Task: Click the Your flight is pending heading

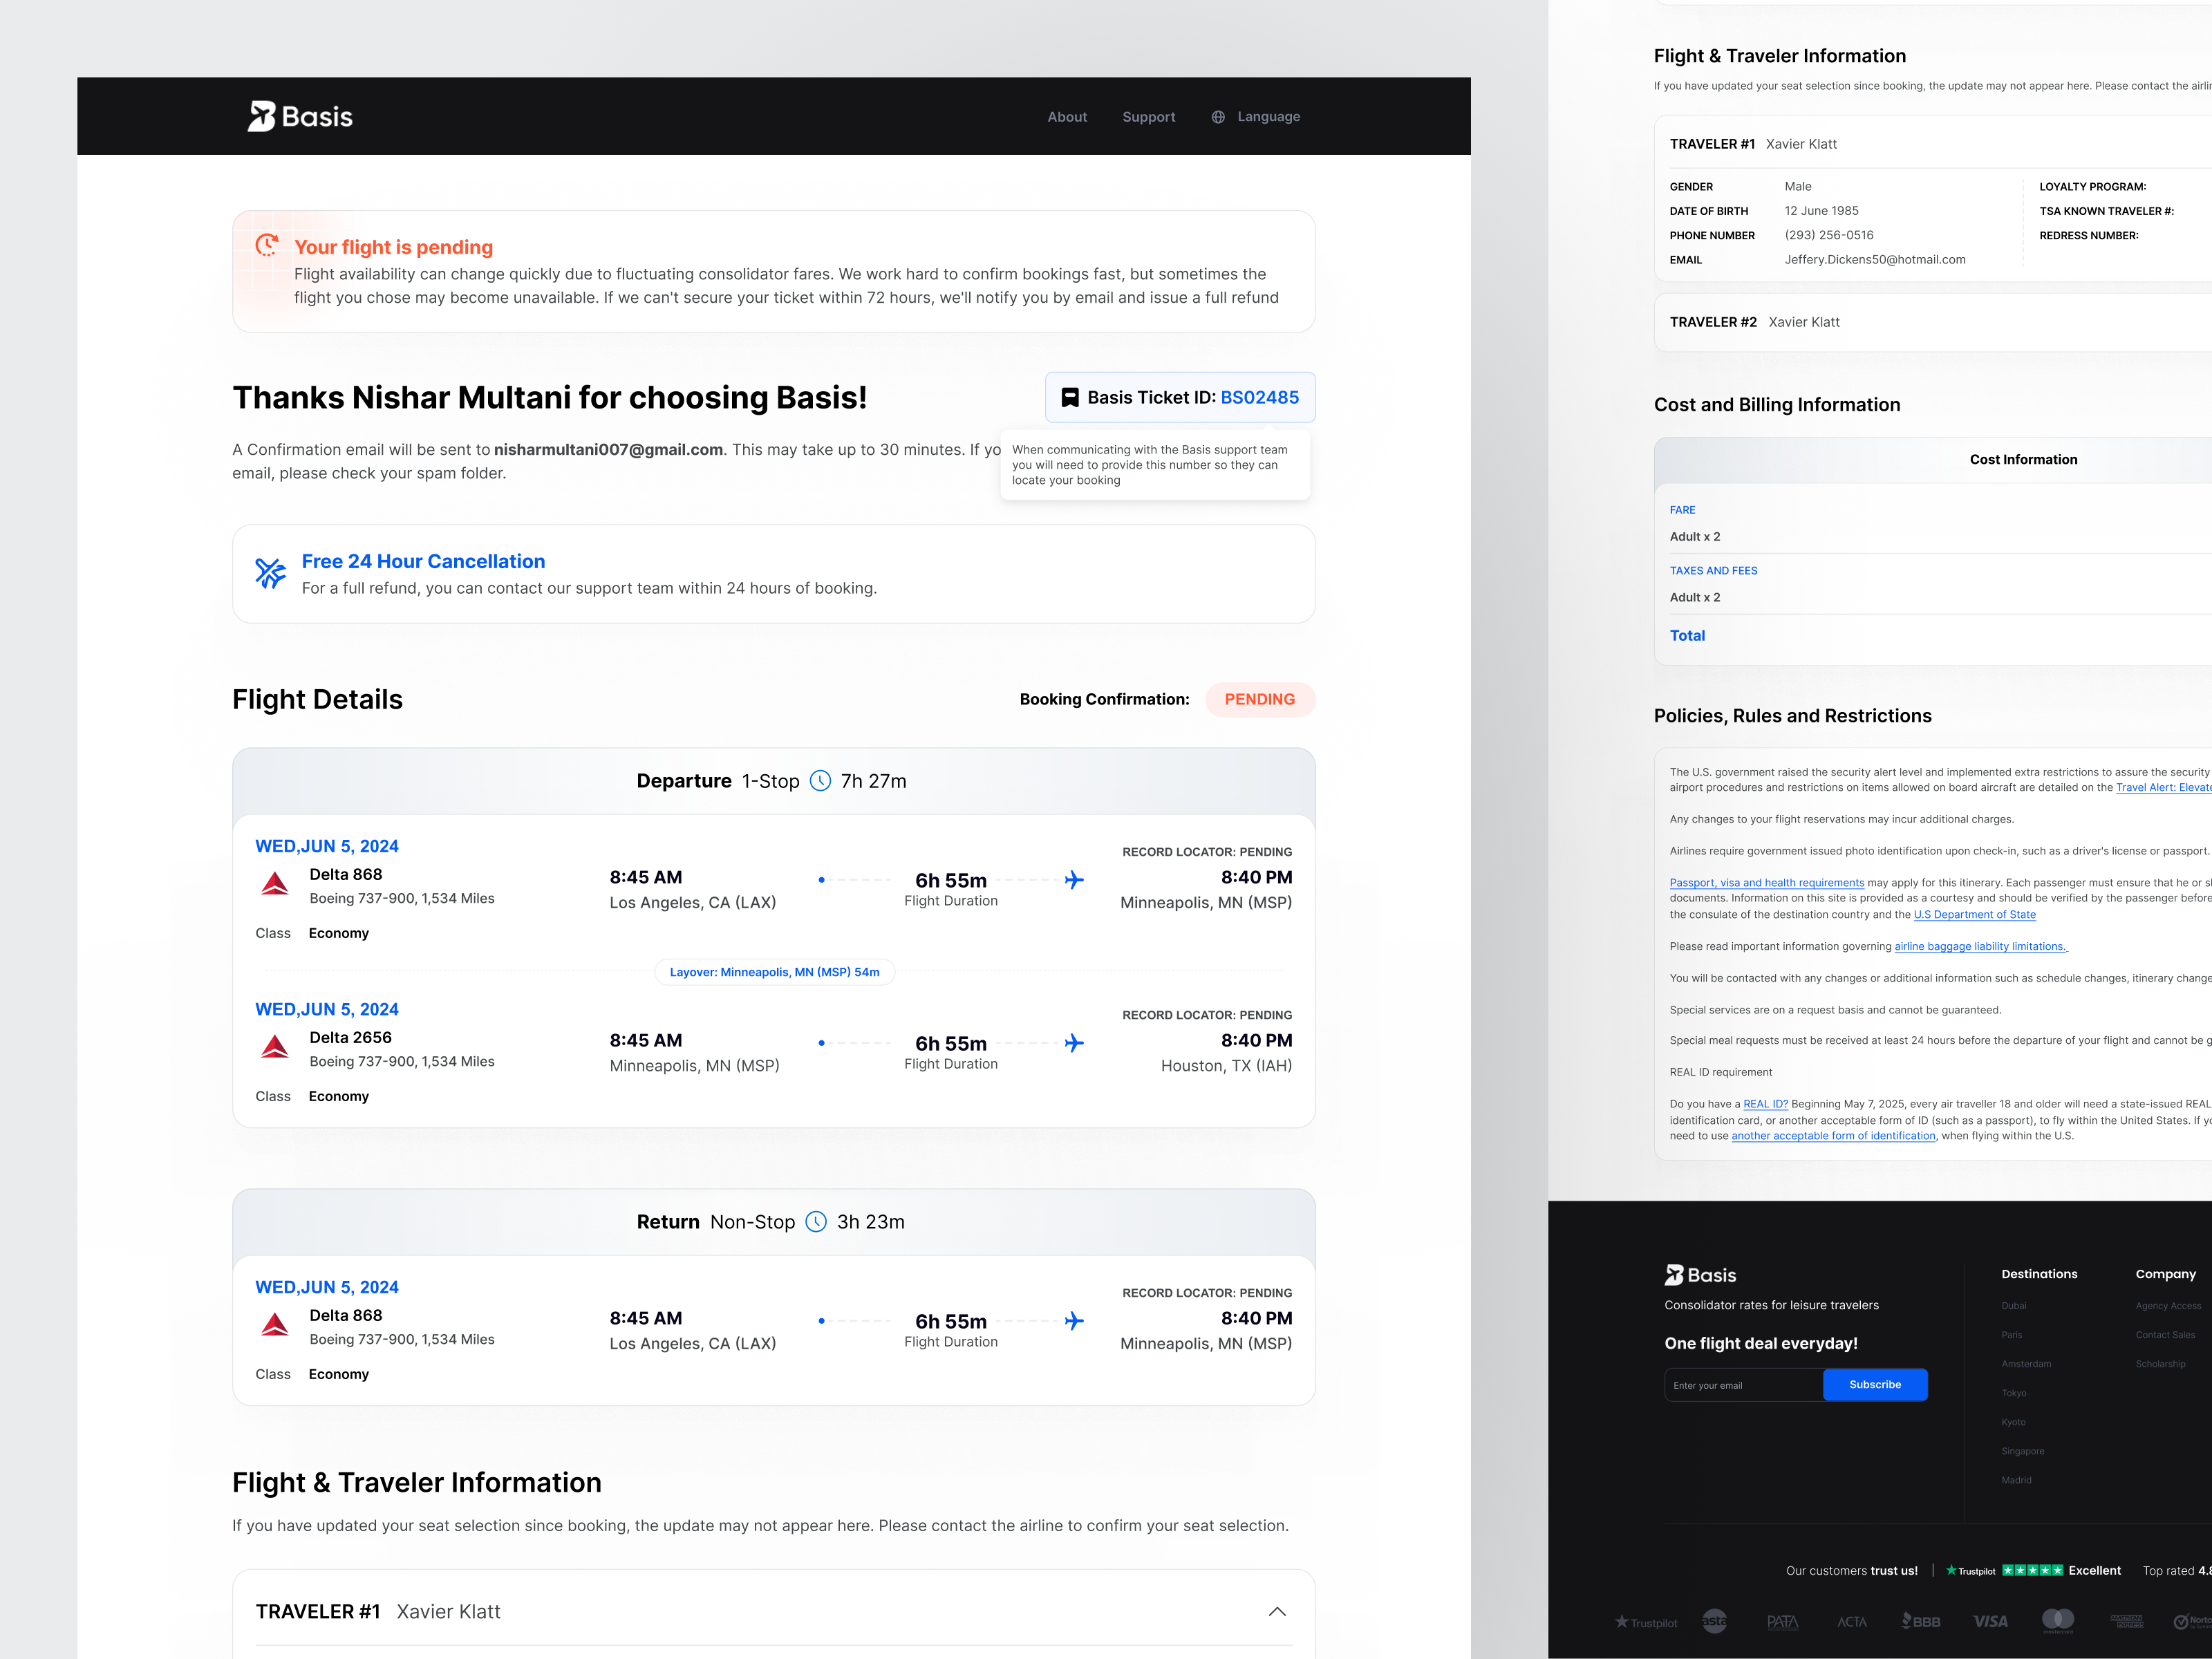Action: (393, 247)
